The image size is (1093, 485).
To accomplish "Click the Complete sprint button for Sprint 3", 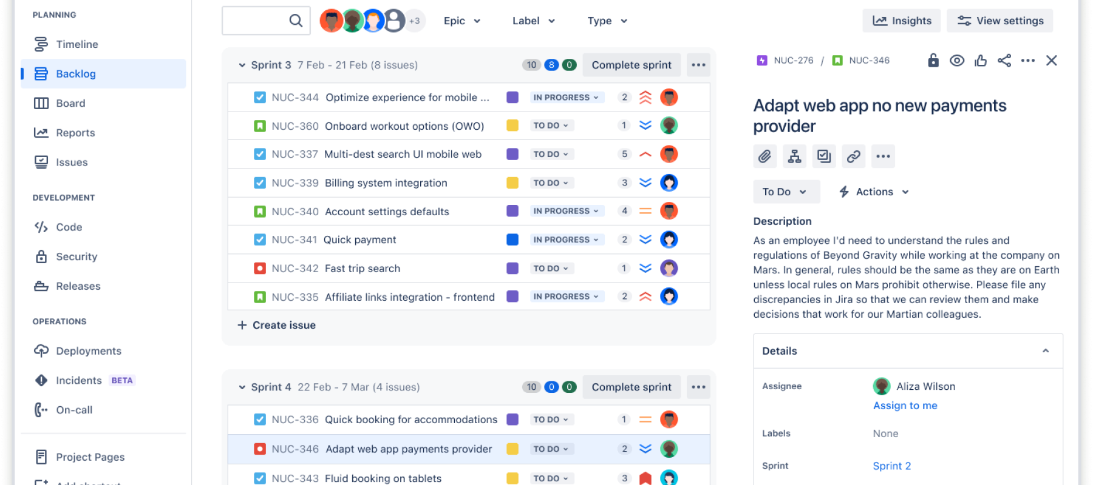I will 631,65.
